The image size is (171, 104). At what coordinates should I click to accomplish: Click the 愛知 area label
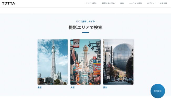(105, 87)
